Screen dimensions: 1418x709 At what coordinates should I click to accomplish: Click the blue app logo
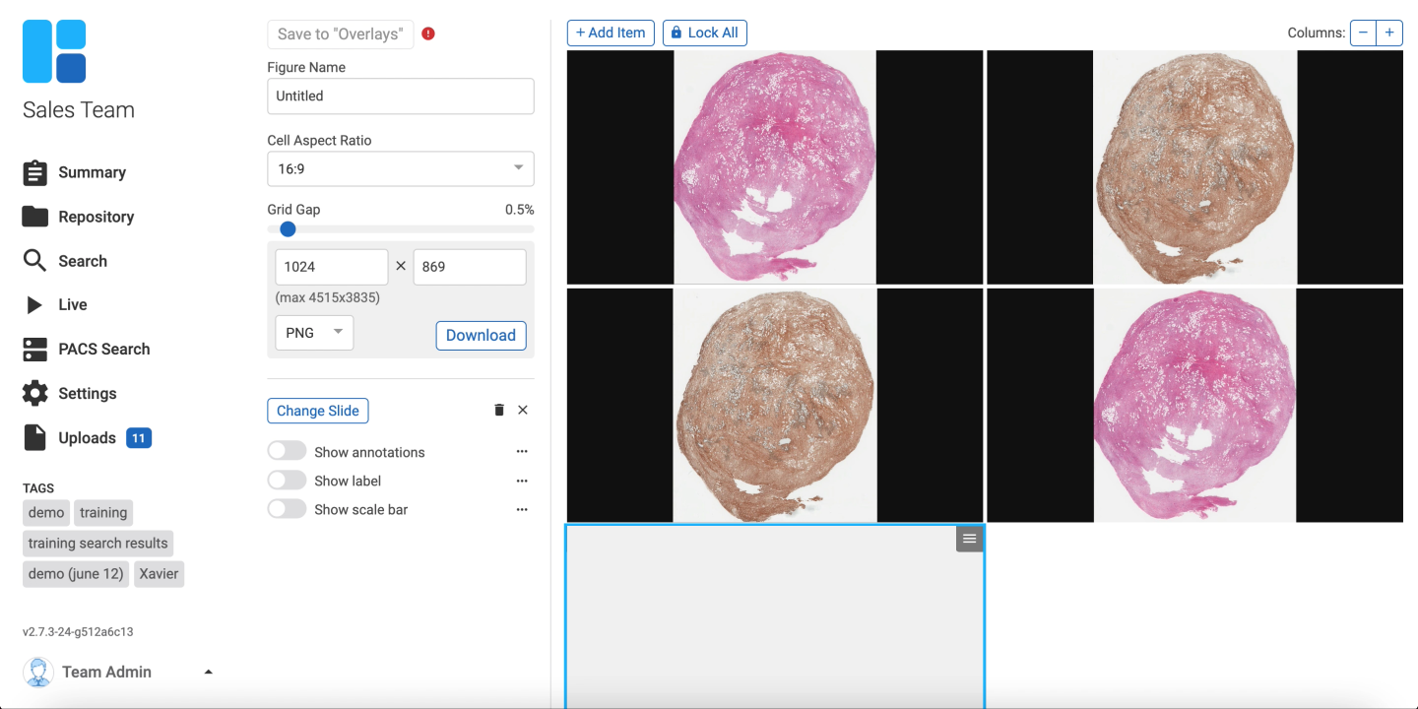coord(54,51)
